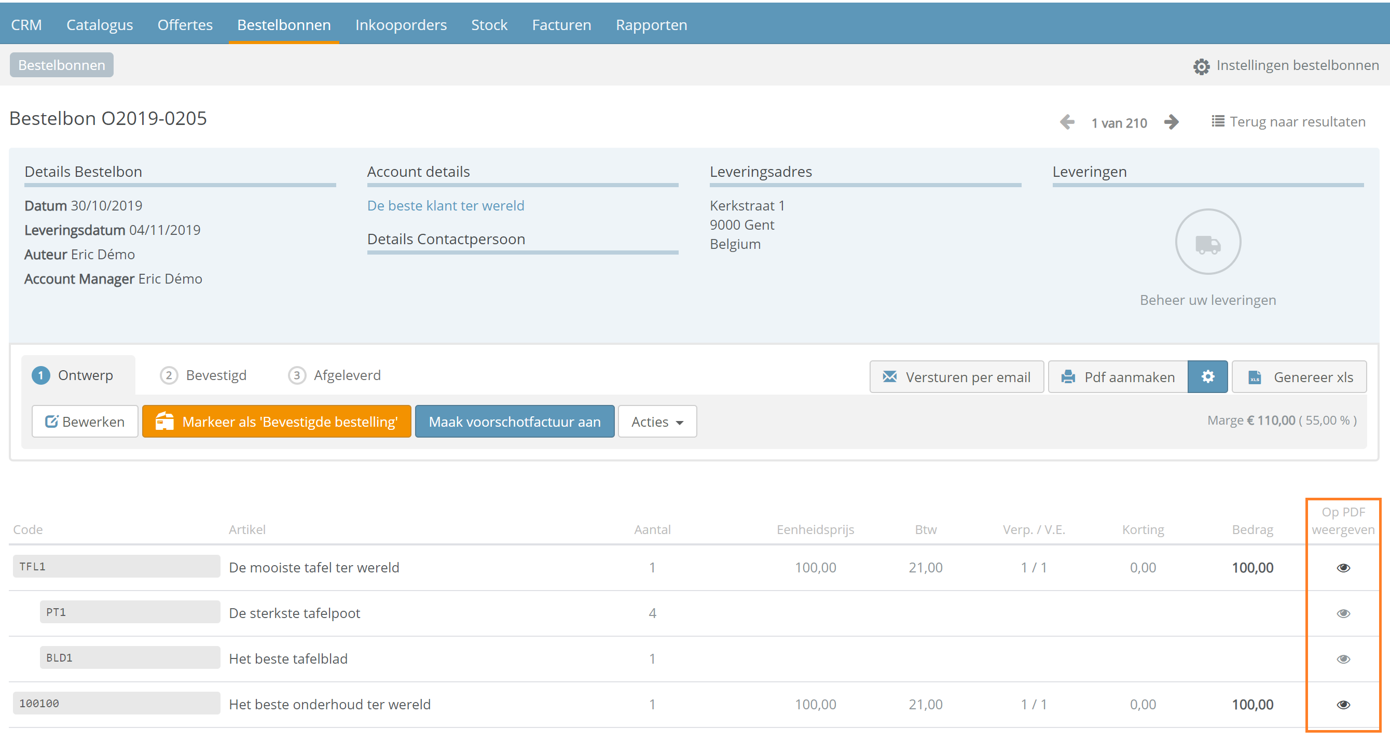The height and width of the screenshot is (743, 1390).
Task: Mark as 'Bevestigde bestelling'
Action: pos(276,421)
